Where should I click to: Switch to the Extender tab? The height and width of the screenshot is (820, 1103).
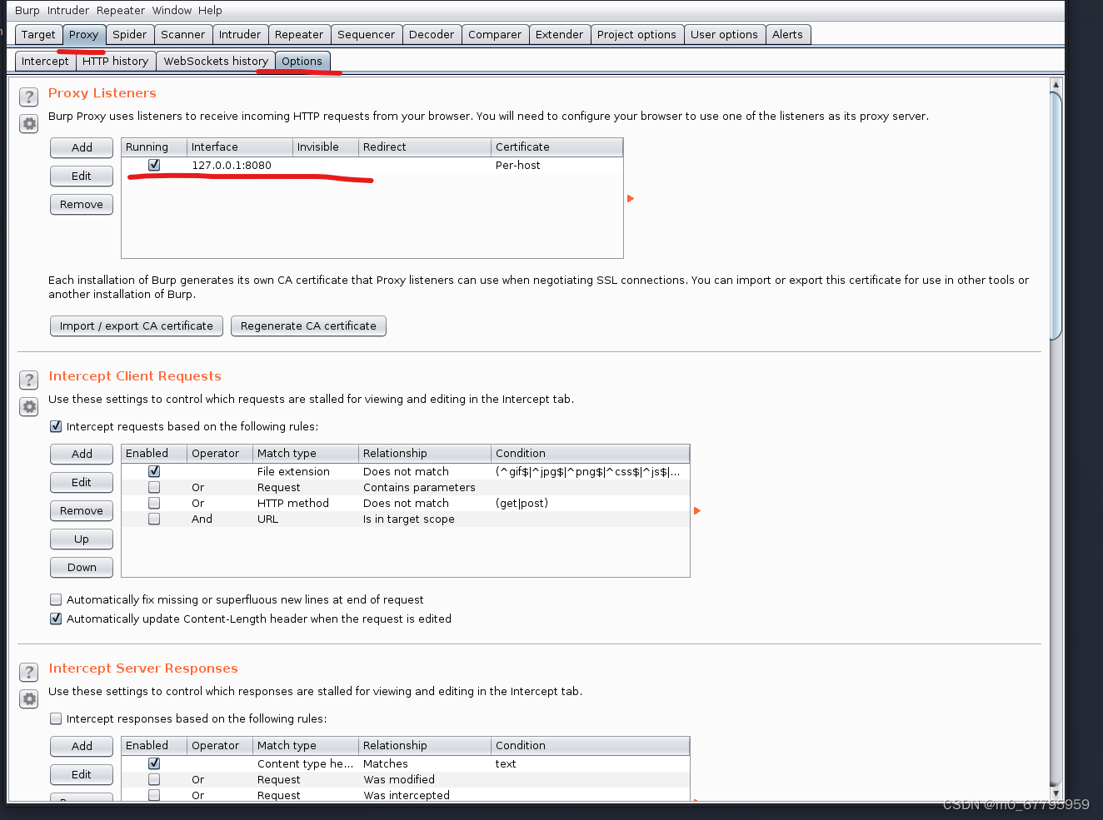tap(560, 34)
